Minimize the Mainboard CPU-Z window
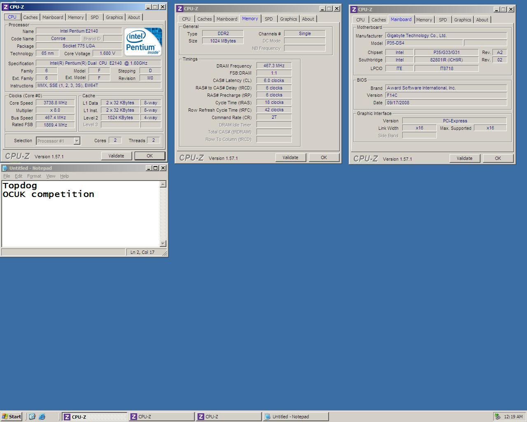 pos(496,9)
